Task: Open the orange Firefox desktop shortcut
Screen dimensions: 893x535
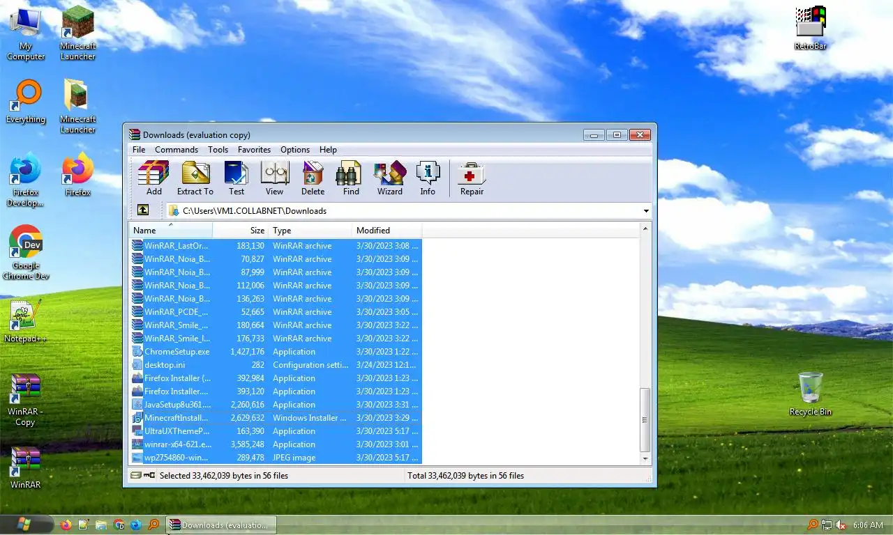Action: (x=78, y=174)
